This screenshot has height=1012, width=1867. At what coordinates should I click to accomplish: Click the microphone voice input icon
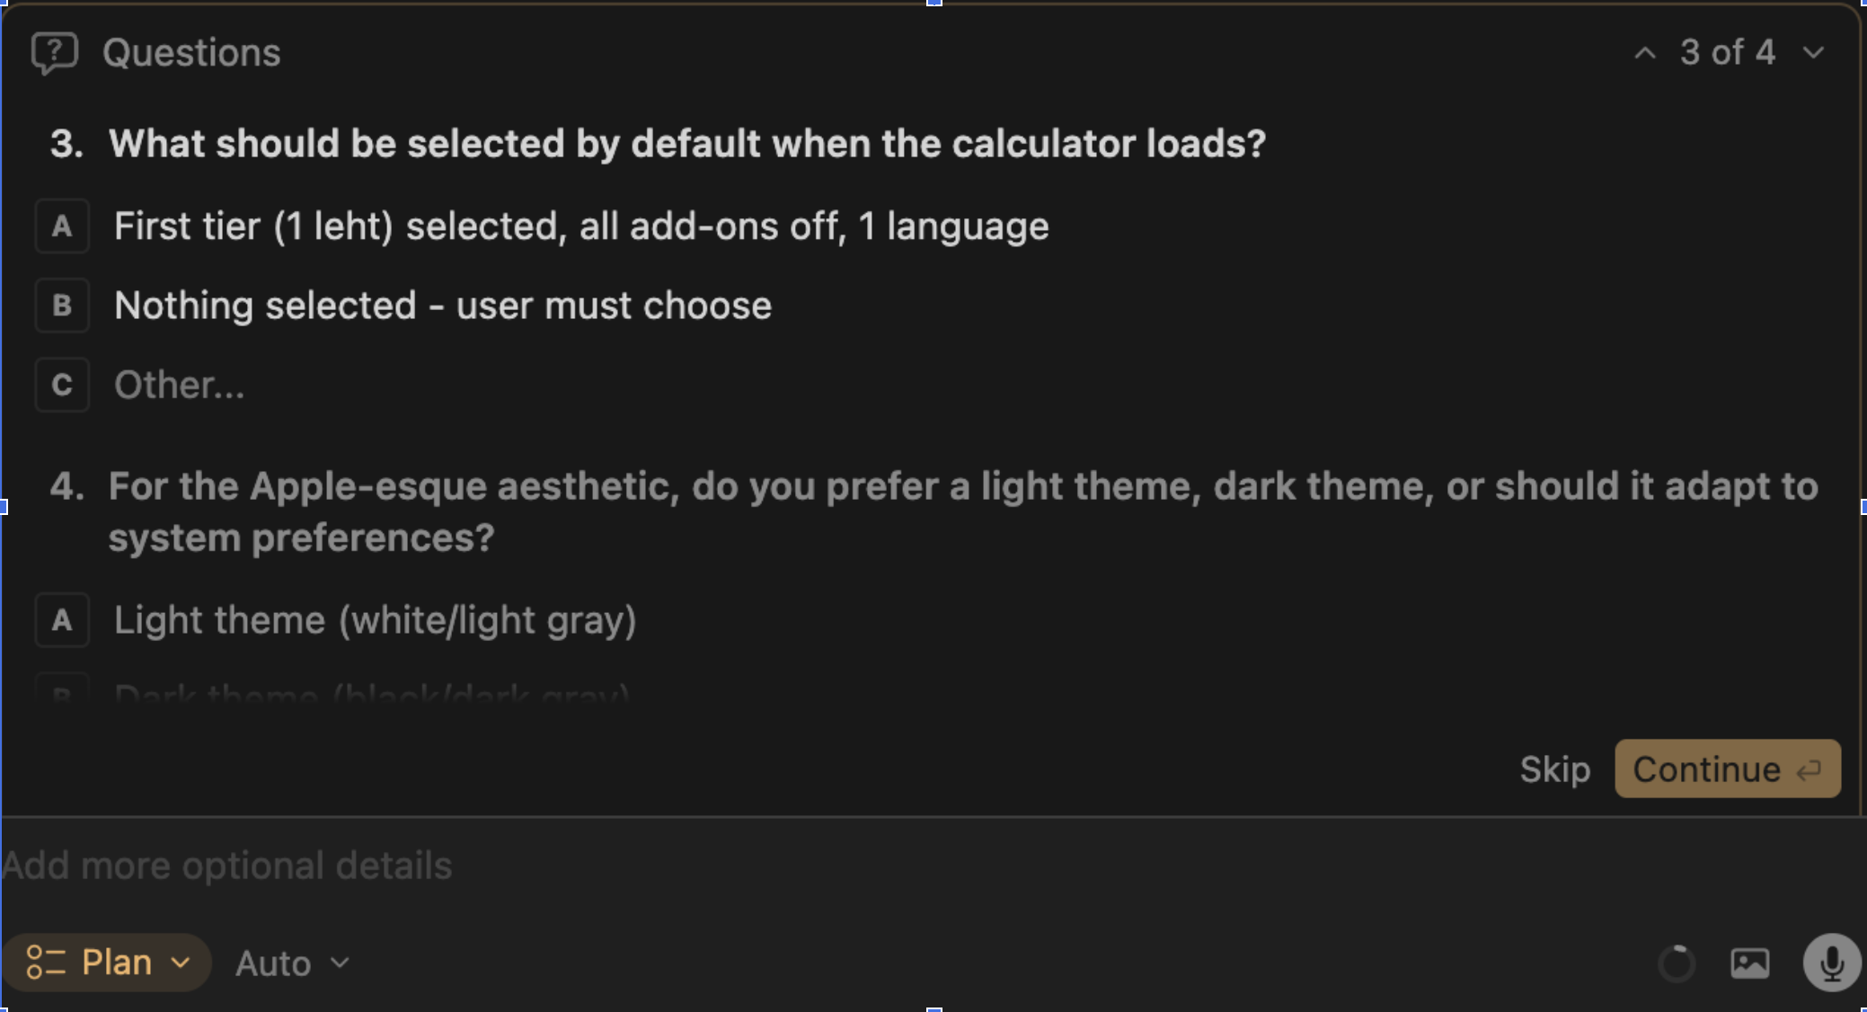point(1831,963)
